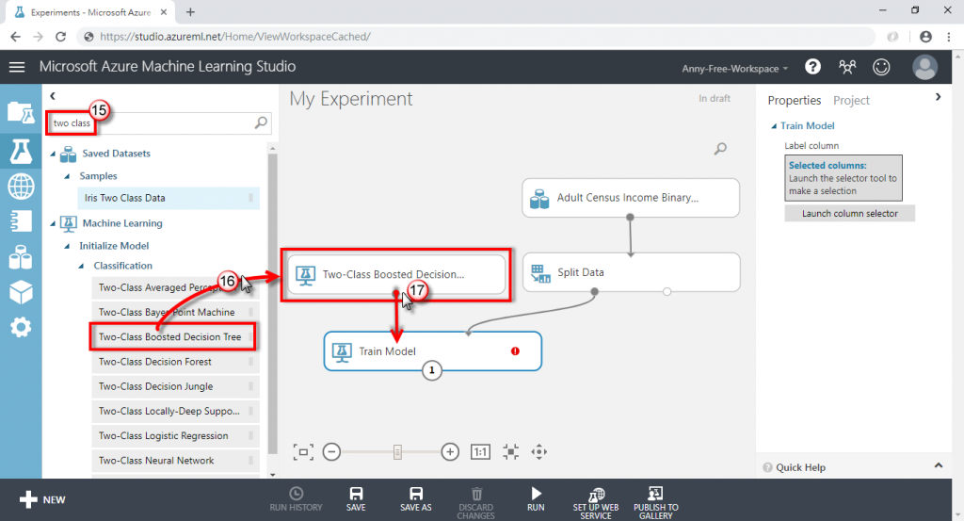Viewport: 964px width, 521px height.
Task: Collapse the properties pane with right chevron
Action: [939, 97]
